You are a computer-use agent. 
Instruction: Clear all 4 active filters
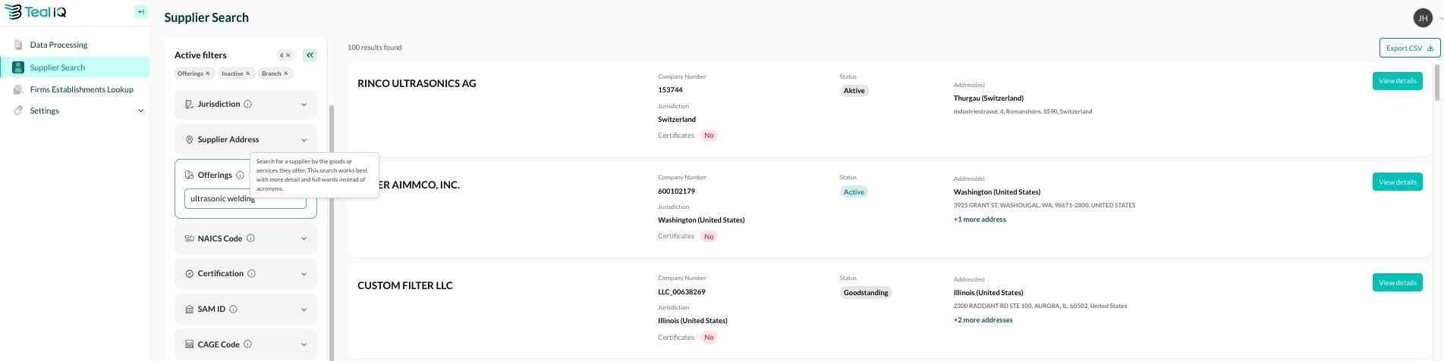(x=288, y=55)
